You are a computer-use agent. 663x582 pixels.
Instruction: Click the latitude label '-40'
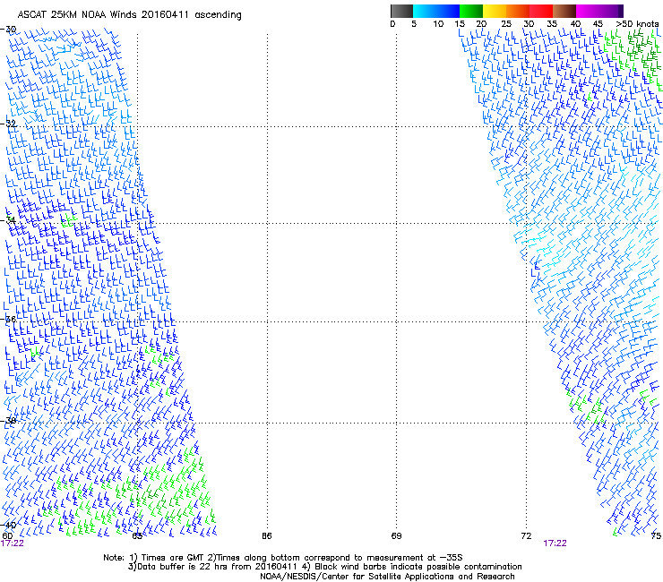(x=8, y=525)
